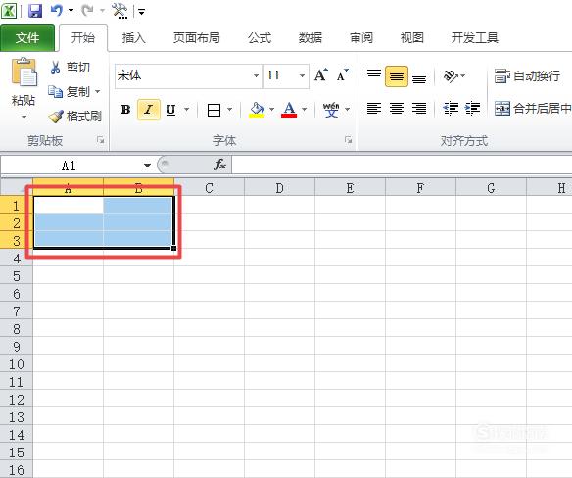This screenshot has height=478, width=572.
Task: Click the text orientation icon
Action: (451, 75)
